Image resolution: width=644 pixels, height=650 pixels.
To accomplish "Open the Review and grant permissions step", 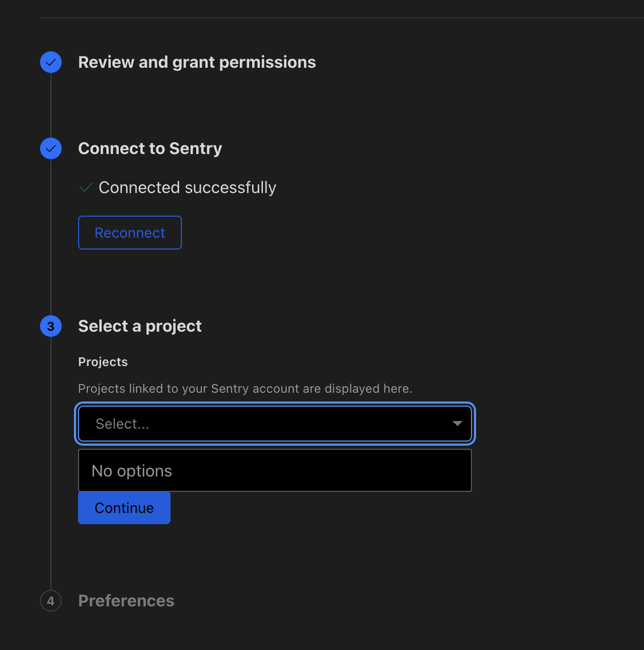I will click(x=197, y=62).
